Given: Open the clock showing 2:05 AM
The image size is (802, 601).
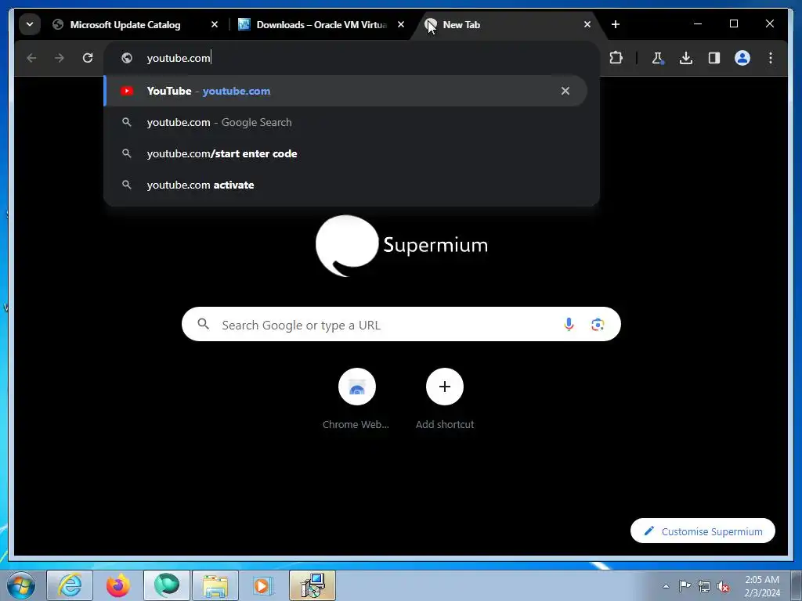Looking at the screenshot, I should click(762, 586).
